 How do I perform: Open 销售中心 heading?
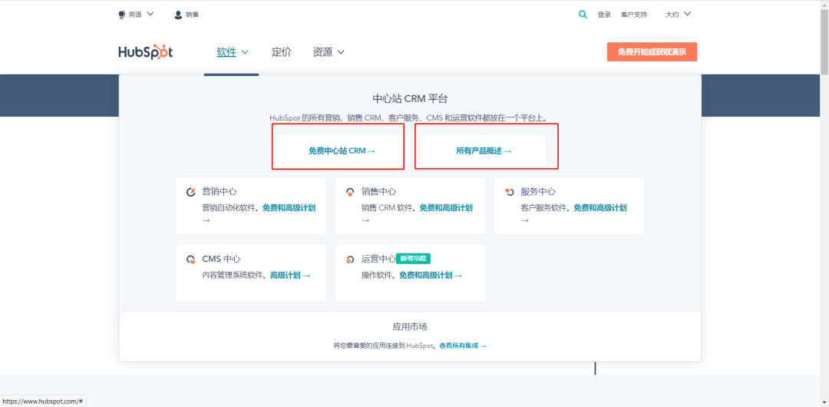coord(378,191)
